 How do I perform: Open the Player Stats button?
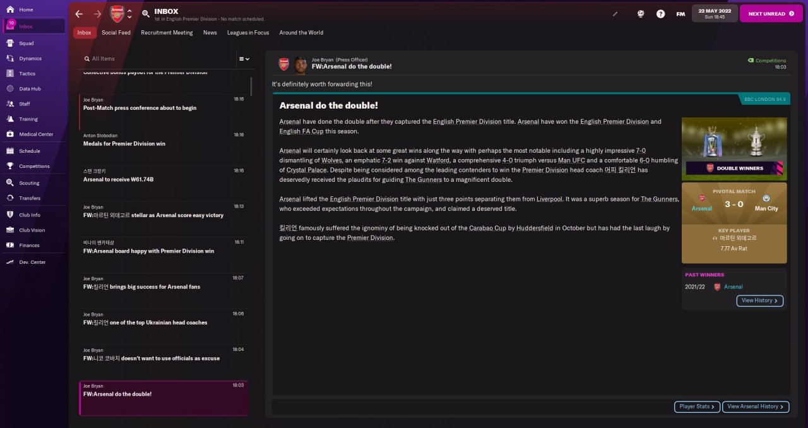[x=697, y=407]
